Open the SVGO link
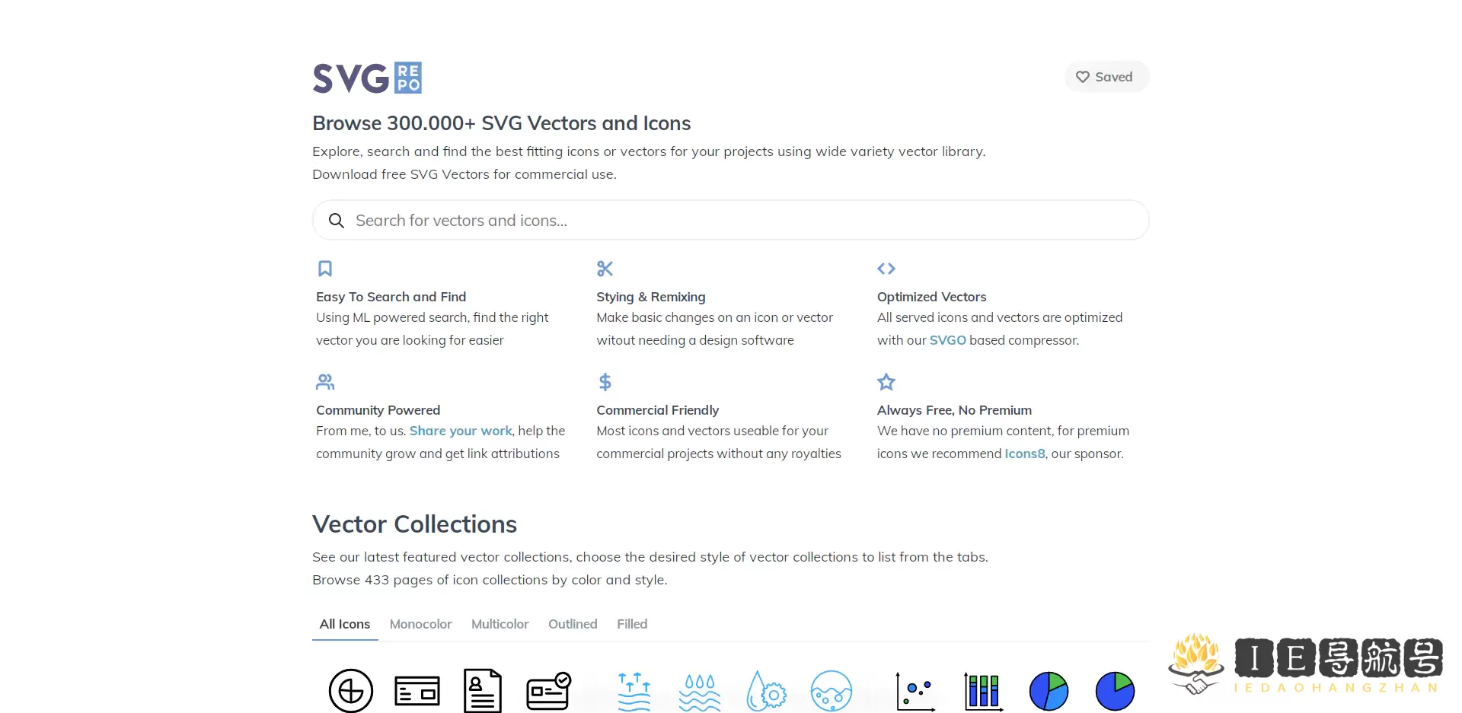This screenshot has width=1462, height=713. tap(947, 340)
